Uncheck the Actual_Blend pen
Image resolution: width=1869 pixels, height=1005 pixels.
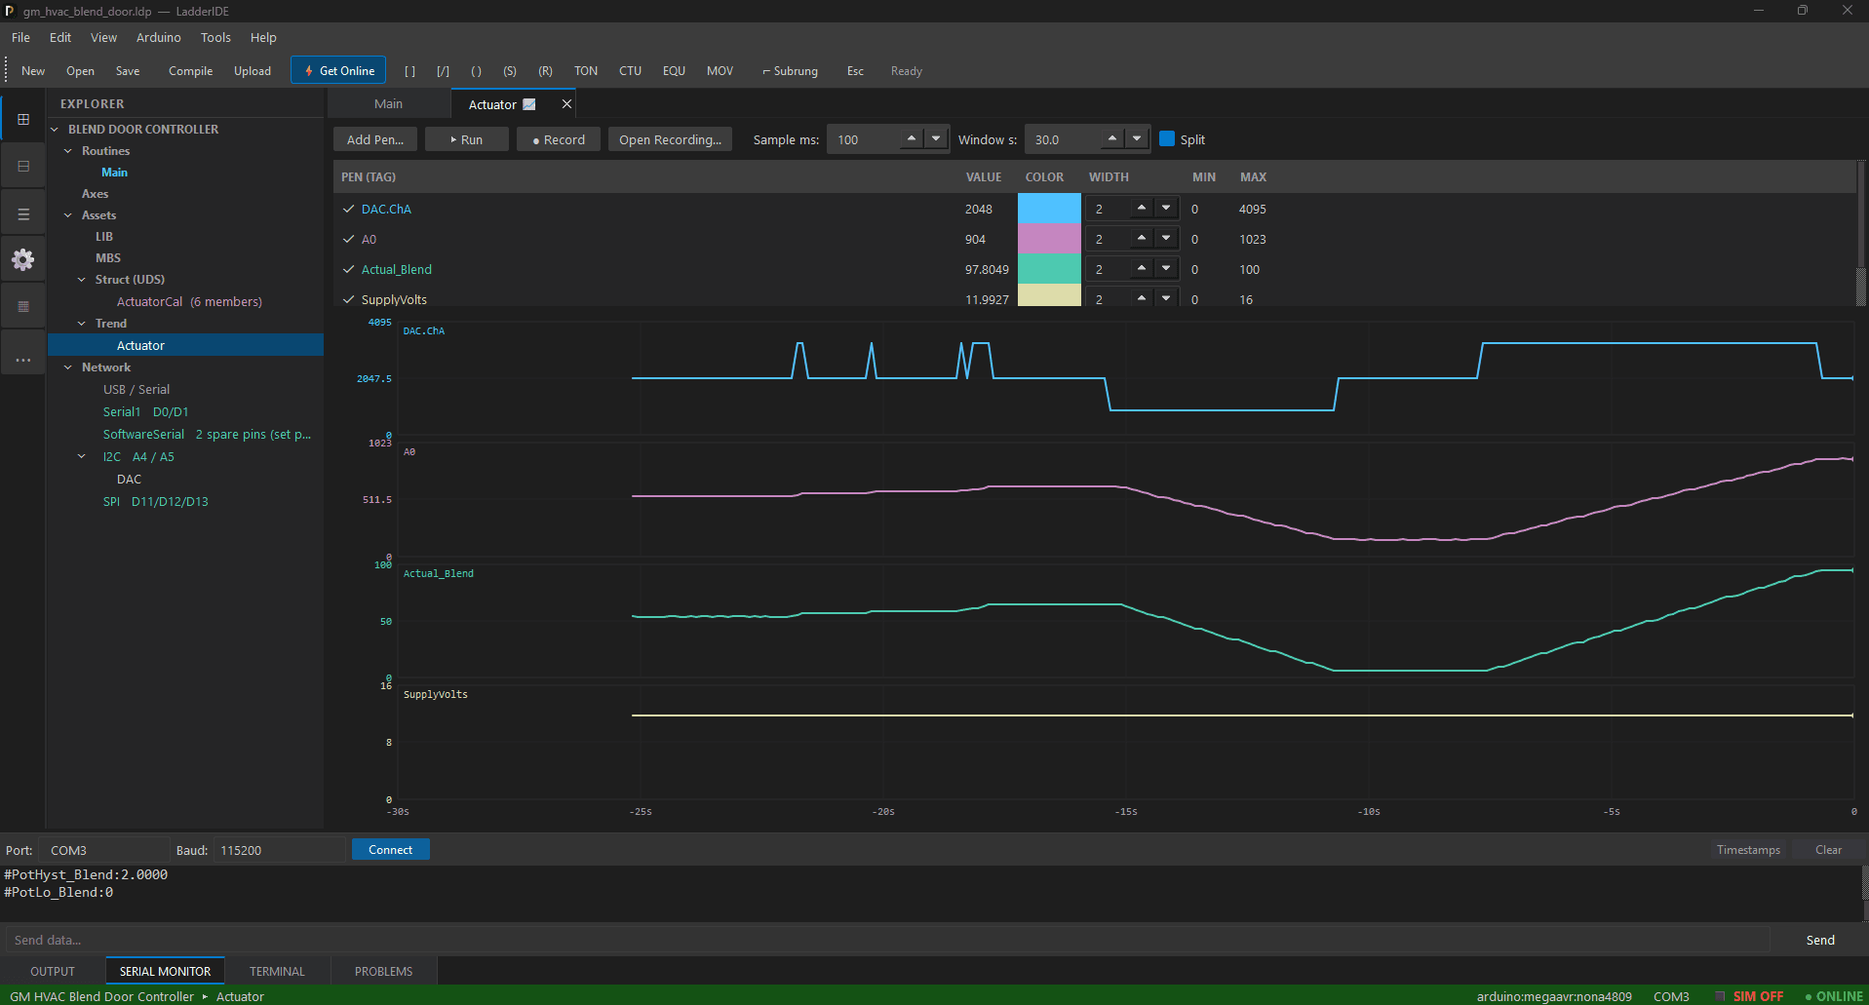pyautogui.click(x=348, y=269)
